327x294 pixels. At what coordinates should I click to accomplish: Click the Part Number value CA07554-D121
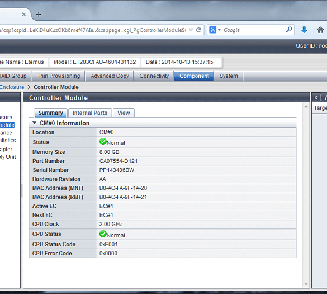point(119,161)
